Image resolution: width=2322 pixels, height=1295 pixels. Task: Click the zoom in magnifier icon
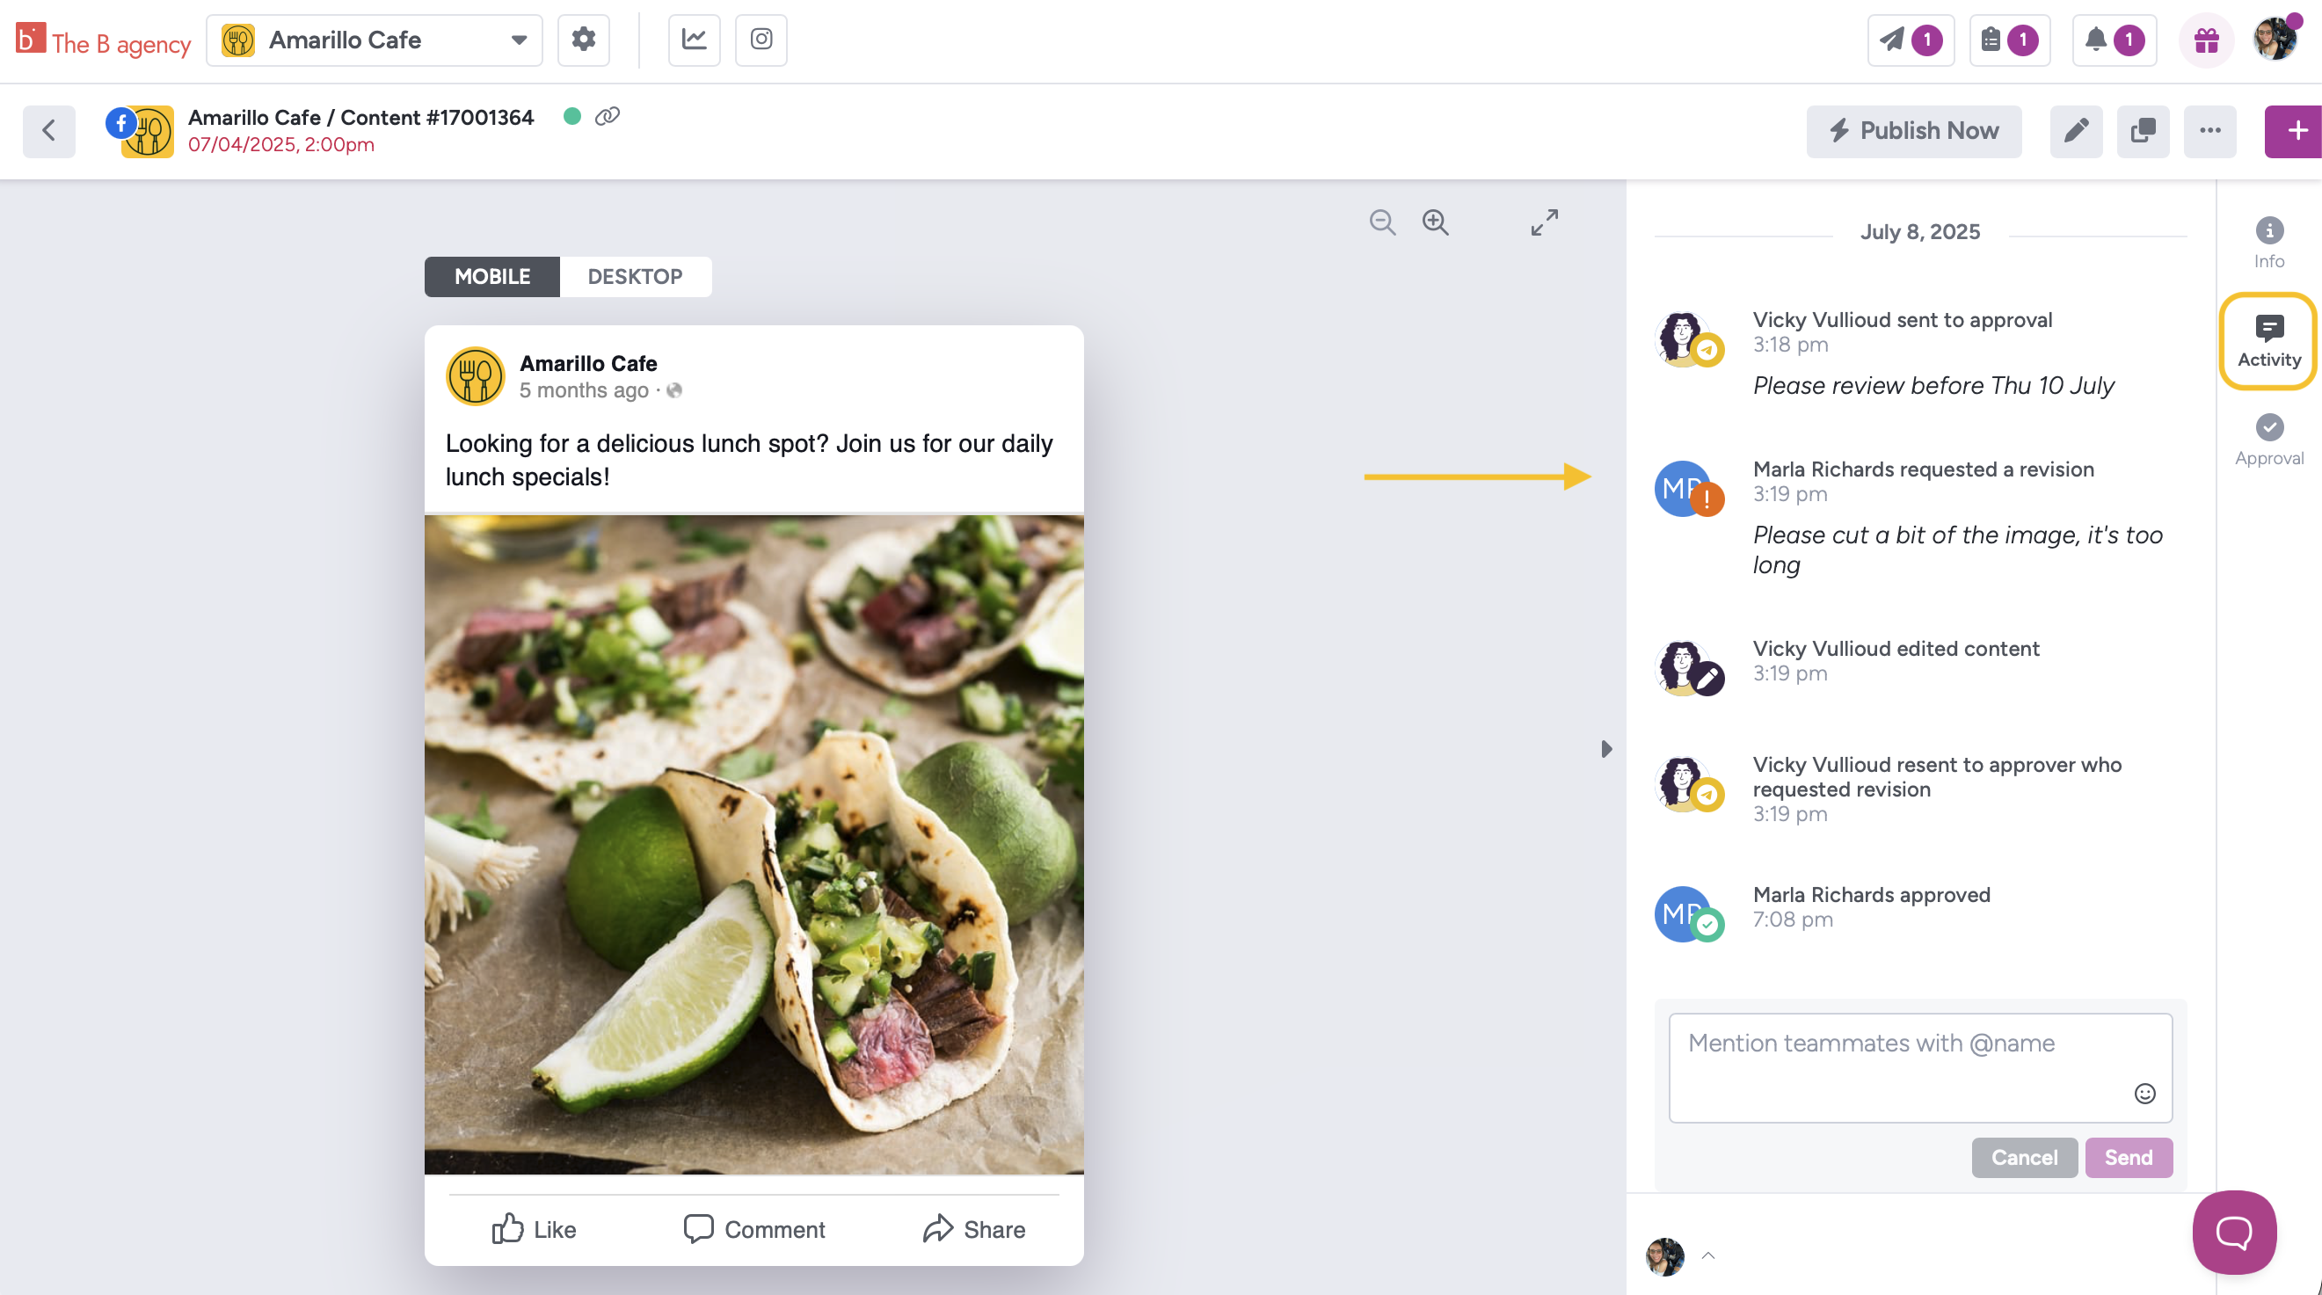point(1435,222)
